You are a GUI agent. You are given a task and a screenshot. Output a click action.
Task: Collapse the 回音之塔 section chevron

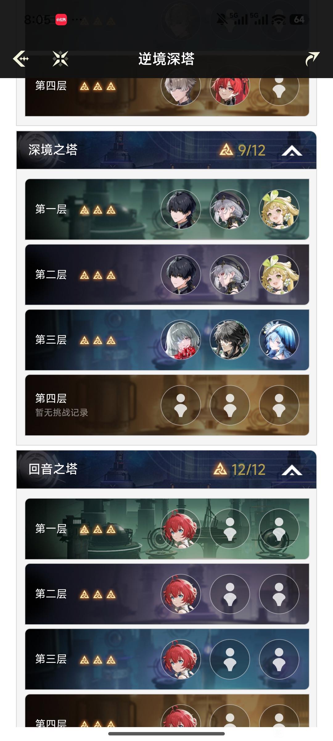(292, 470)
